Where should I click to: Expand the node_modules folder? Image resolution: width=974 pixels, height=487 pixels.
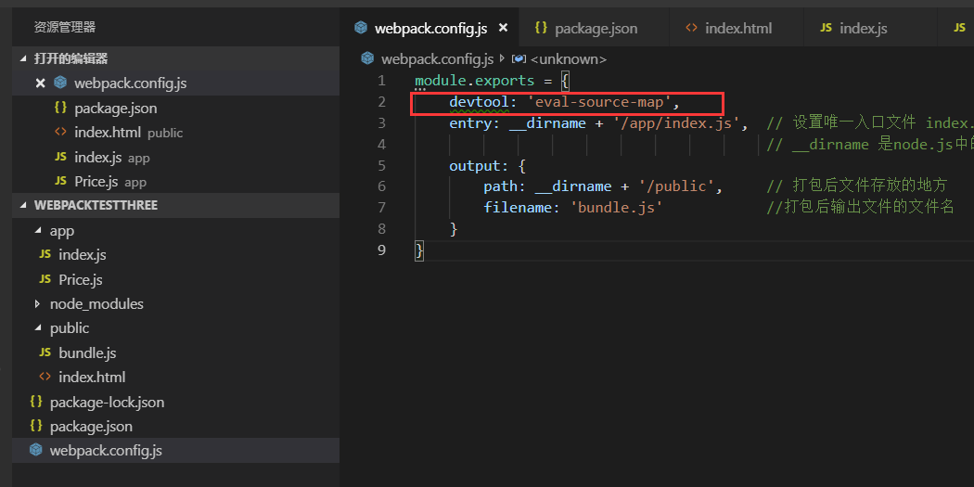pos(38,304)
